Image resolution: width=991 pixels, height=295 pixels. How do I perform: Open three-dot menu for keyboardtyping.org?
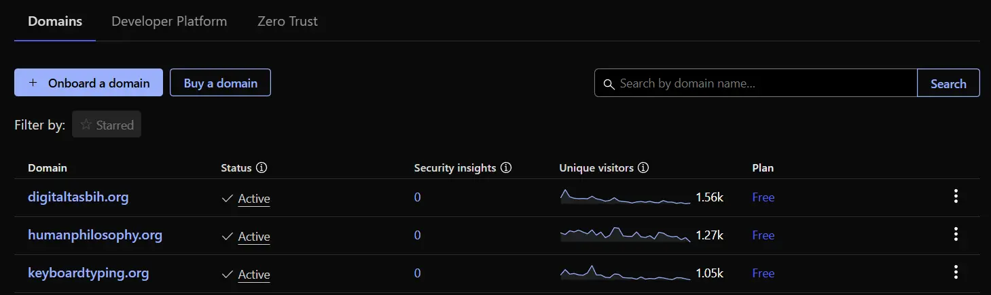tap(956, 273)
